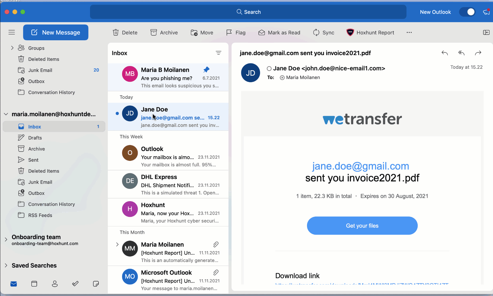The image size is (493, 296).
Task: Click the Maria Moilanen recipient name
Action: tap(303, 78)
